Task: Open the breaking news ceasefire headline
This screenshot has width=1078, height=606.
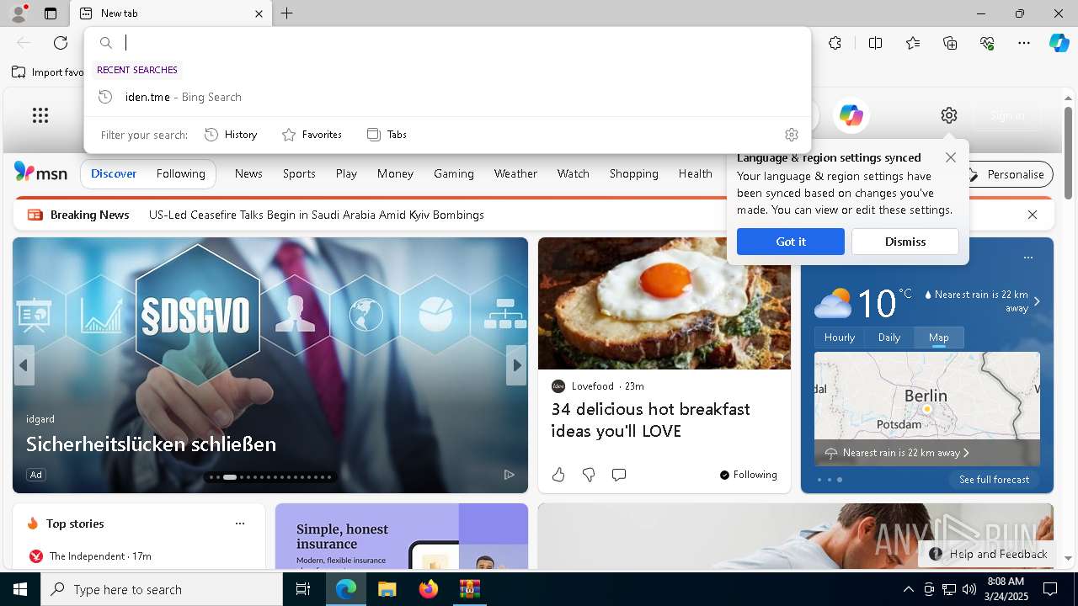Action: [317, 215]
